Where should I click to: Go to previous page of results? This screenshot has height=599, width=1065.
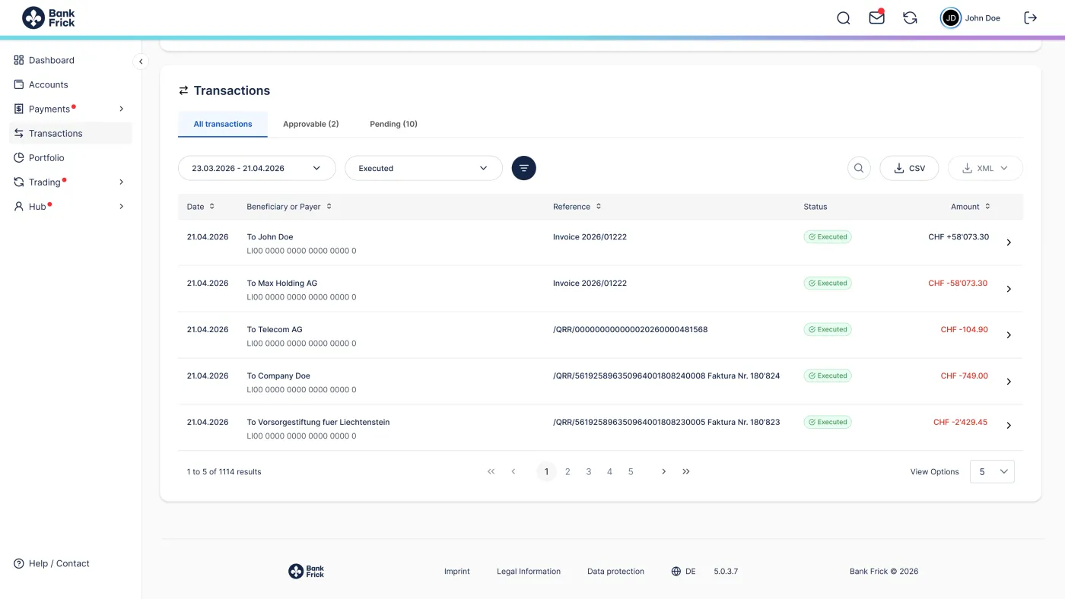(513, 471)
